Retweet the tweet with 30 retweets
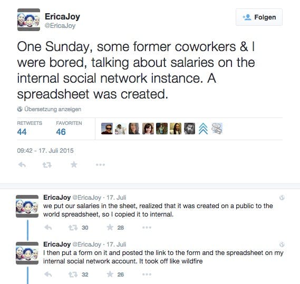 [x=73, y=228]
